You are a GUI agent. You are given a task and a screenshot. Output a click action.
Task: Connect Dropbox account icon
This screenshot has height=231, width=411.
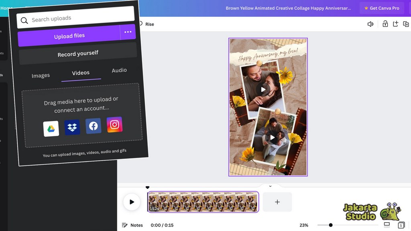(x=72, y=128)
